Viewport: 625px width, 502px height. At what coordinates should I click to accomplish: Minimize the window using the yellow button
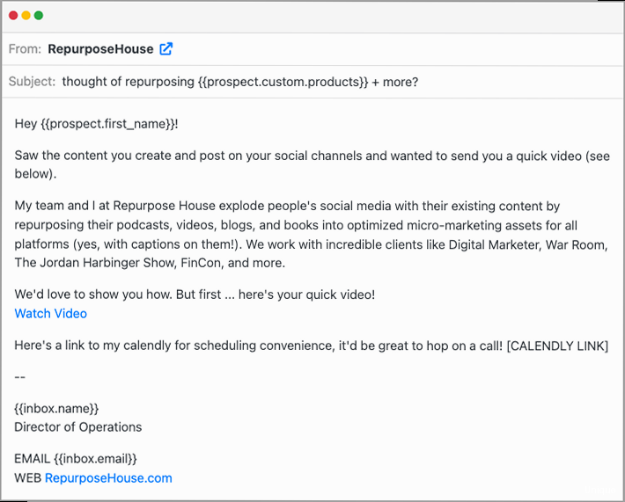pos(26,16)
